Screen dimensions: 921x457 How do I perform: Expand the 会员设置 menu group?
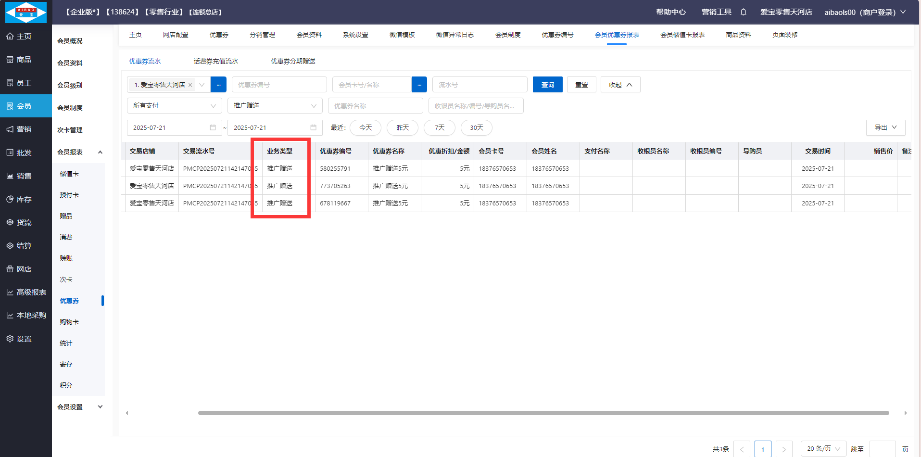[x=100, y=407]
